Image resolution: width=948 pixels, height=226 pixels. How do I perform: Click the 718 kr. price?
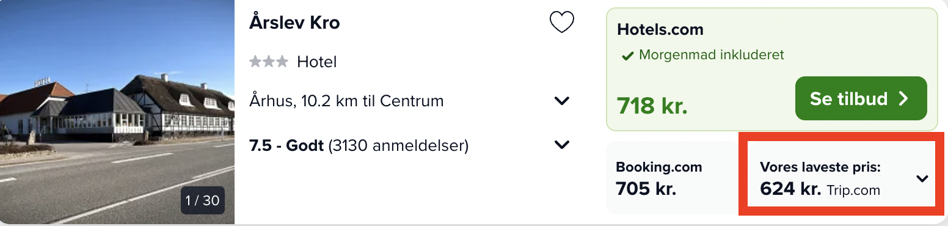pos(652,106)
